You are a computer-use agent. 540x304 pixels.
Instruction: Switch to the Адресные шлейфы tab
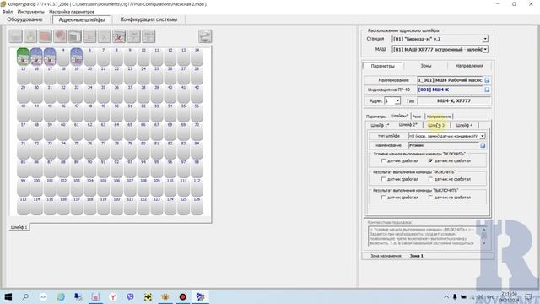82,19
